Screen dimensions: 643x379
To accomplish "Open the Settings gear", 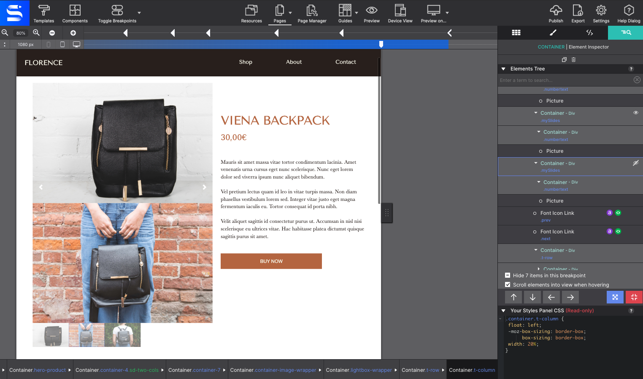I will pyautogui.click(x=601, y=14).
